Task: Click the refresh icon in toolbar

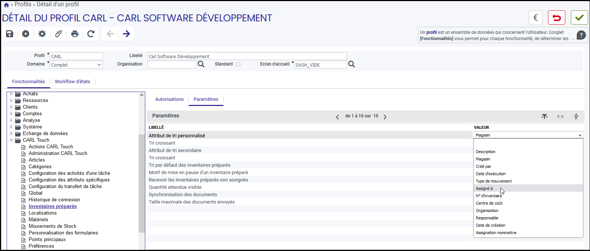Action: [x=91, y=34]
